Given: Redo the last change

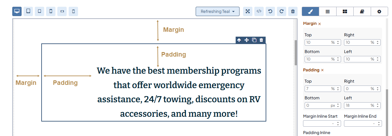Looking at the screenshot, I should (281, 11).
